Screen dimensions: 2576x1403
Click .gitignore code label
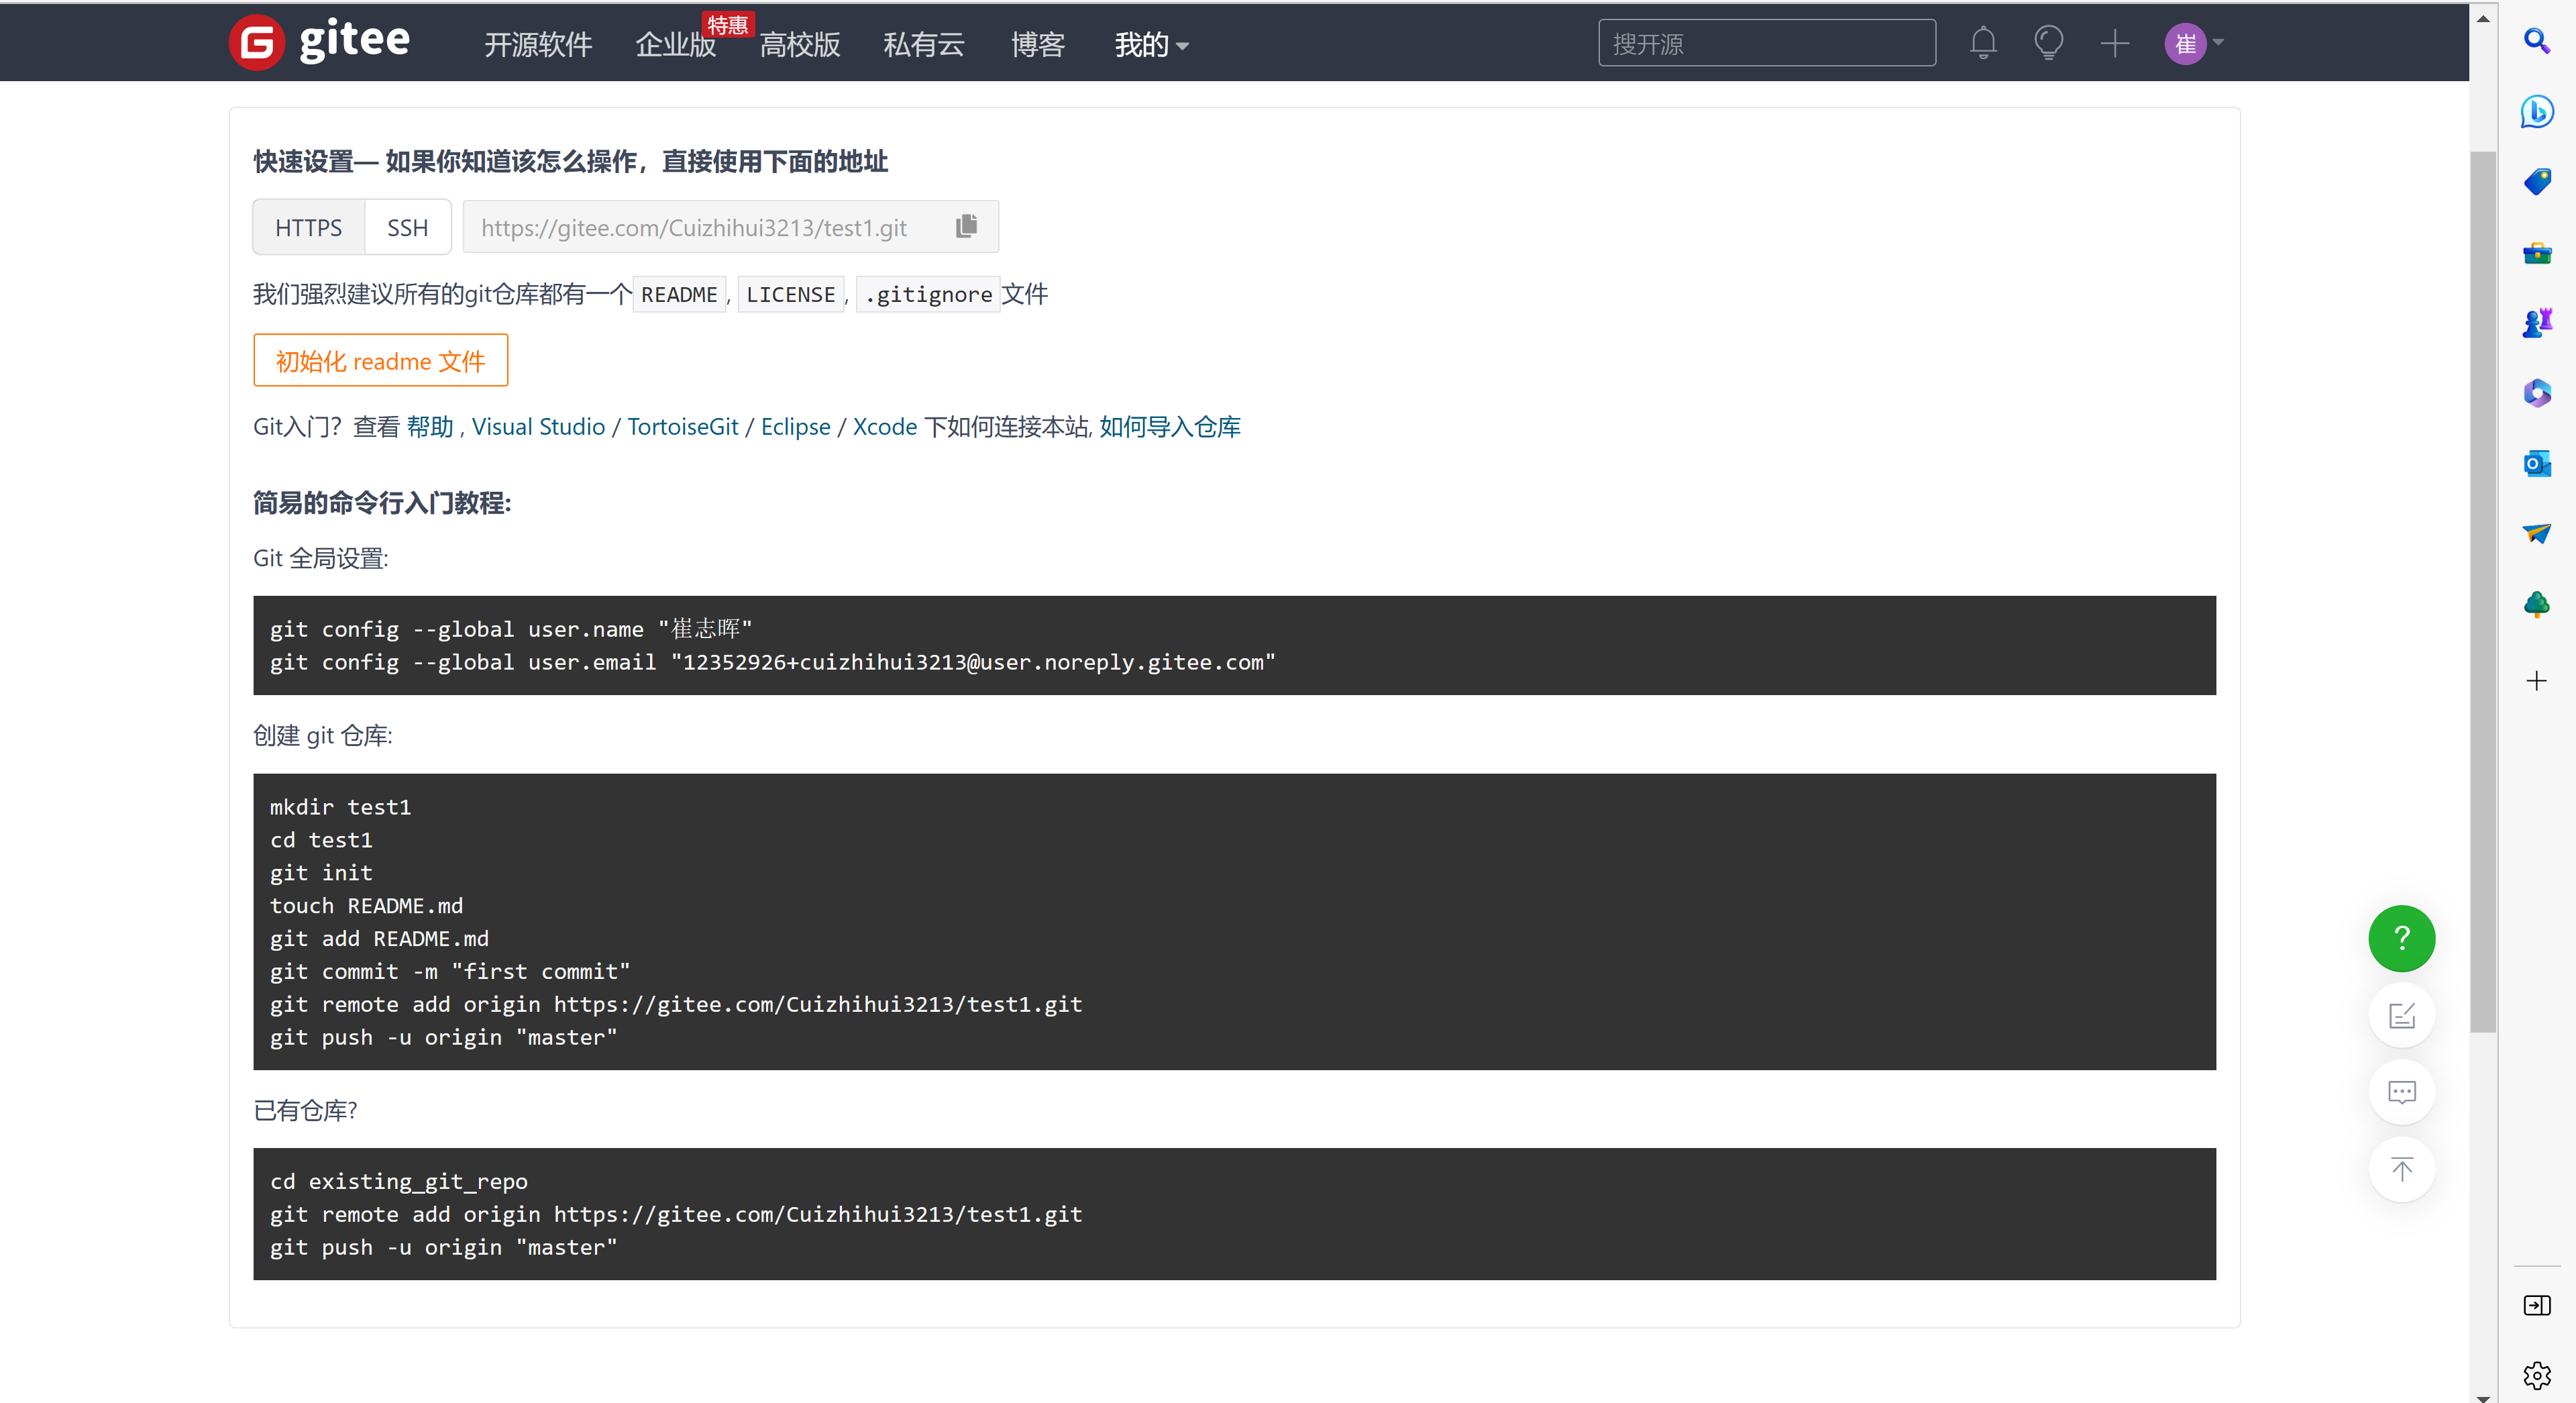pos(928,294)
